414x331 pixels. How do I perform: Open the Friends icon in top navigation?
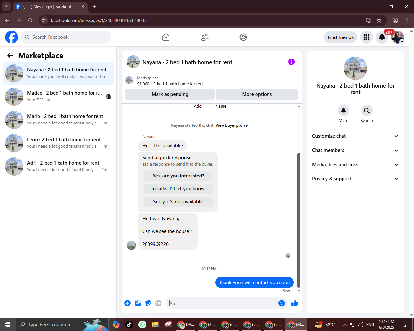pos(205,37)
